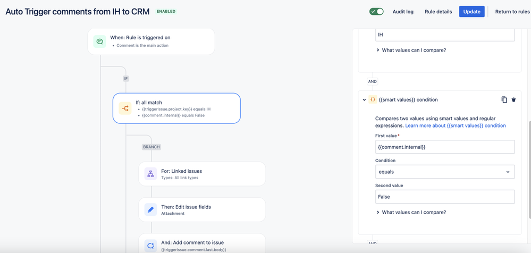The image size is (531, 253).
Task: Click the Second value field containing False
Action: pos(445,197)
